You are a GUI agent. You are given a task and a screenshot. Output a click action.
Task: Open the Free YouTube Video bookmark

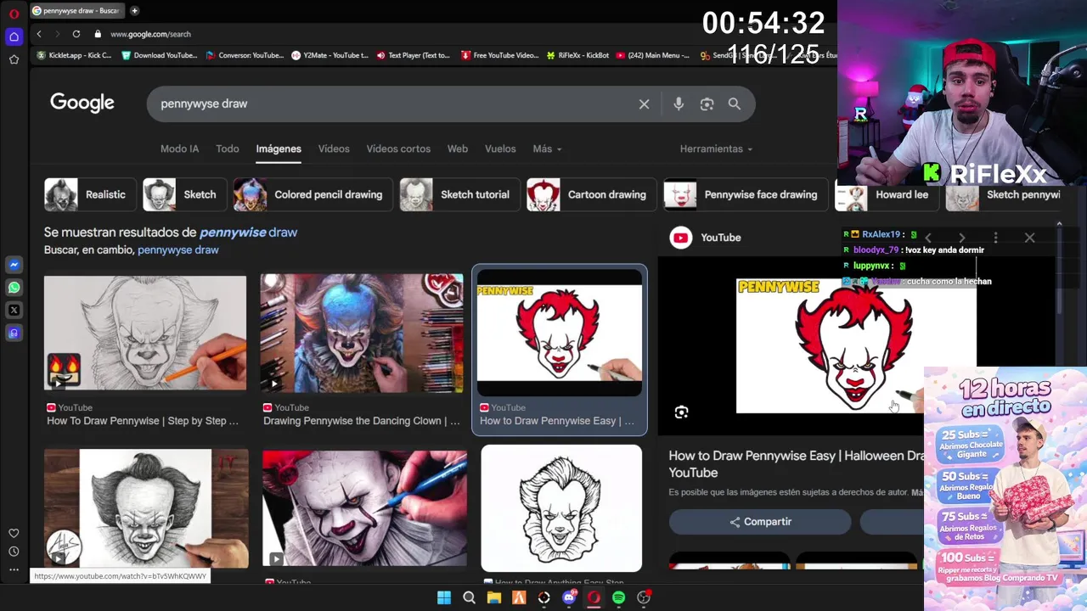500,55
